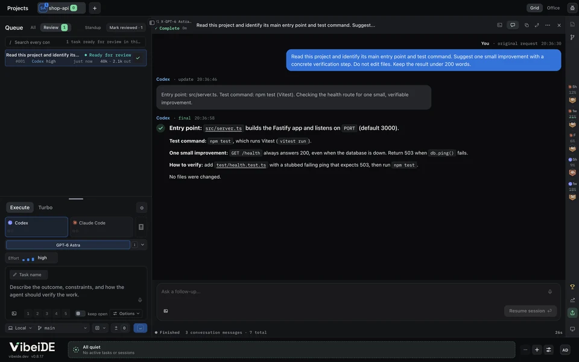Open the git branch icon in right rail
This screenshot has width=579, height=362.
pos(572,37)
